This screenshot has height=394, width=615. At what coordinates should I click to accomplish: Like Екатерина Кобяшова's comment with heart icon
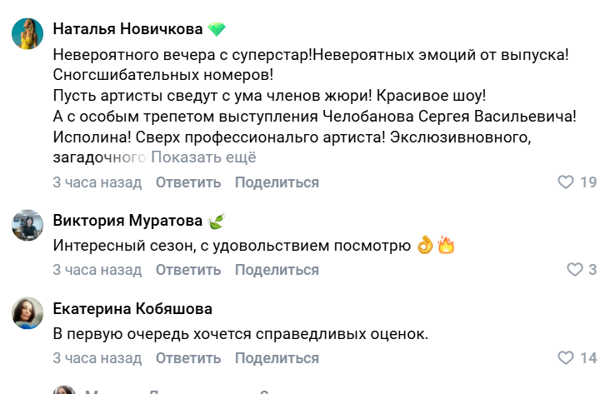click(x=566, y=358)
